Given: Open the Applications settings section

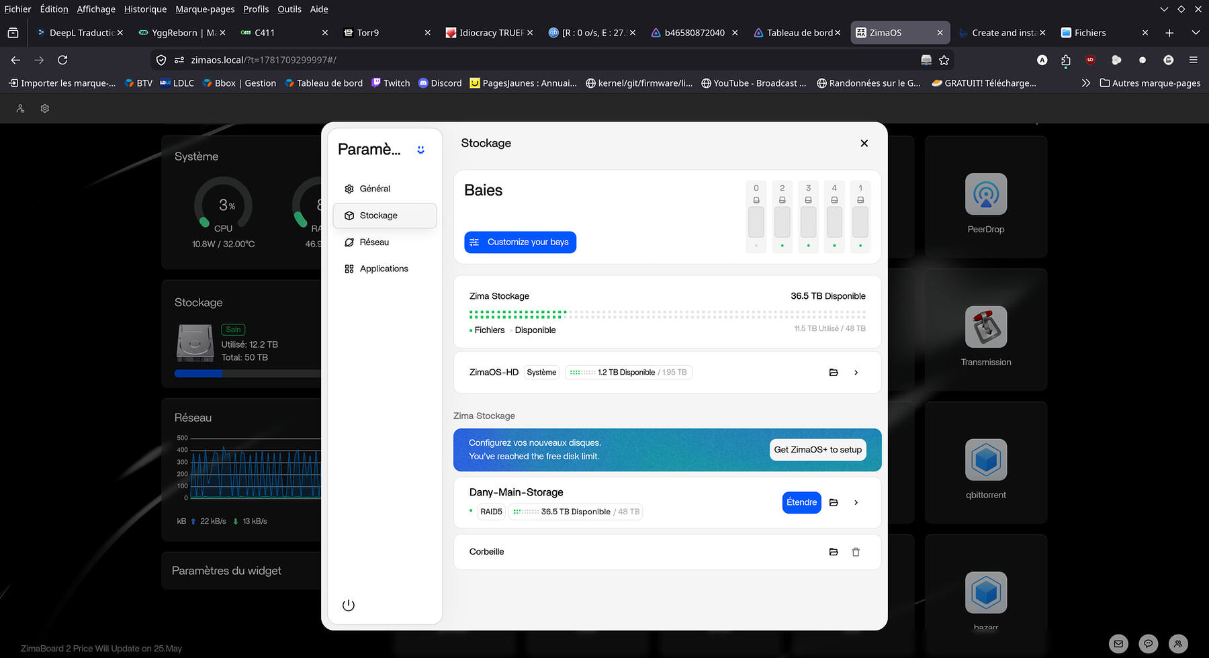Looking at the screenshot, I should click(x=385, y=269).
